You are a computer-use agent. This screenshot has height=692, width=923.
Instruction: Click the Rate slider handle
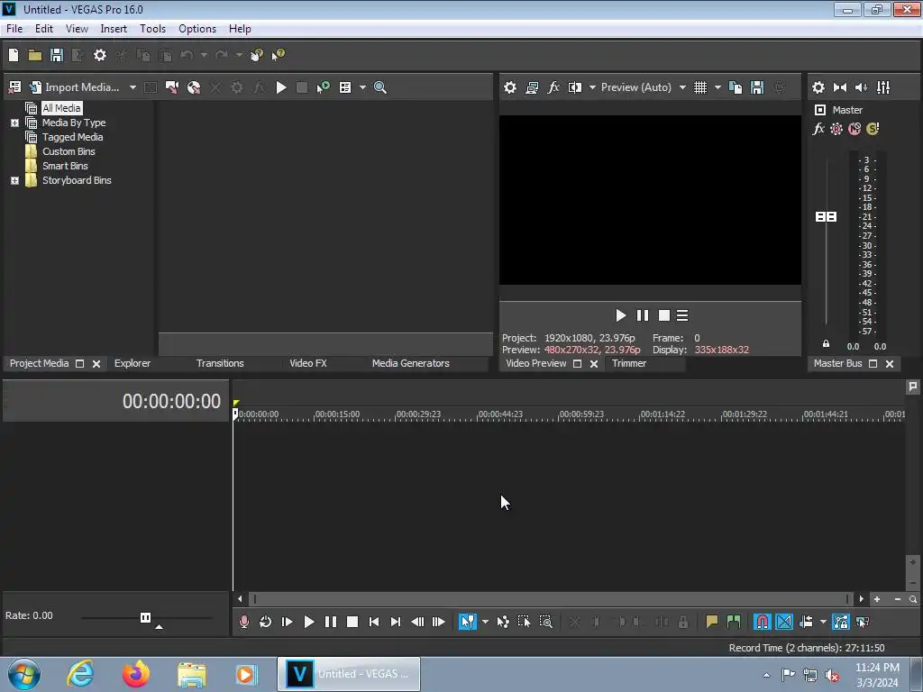tap(145, 617)
